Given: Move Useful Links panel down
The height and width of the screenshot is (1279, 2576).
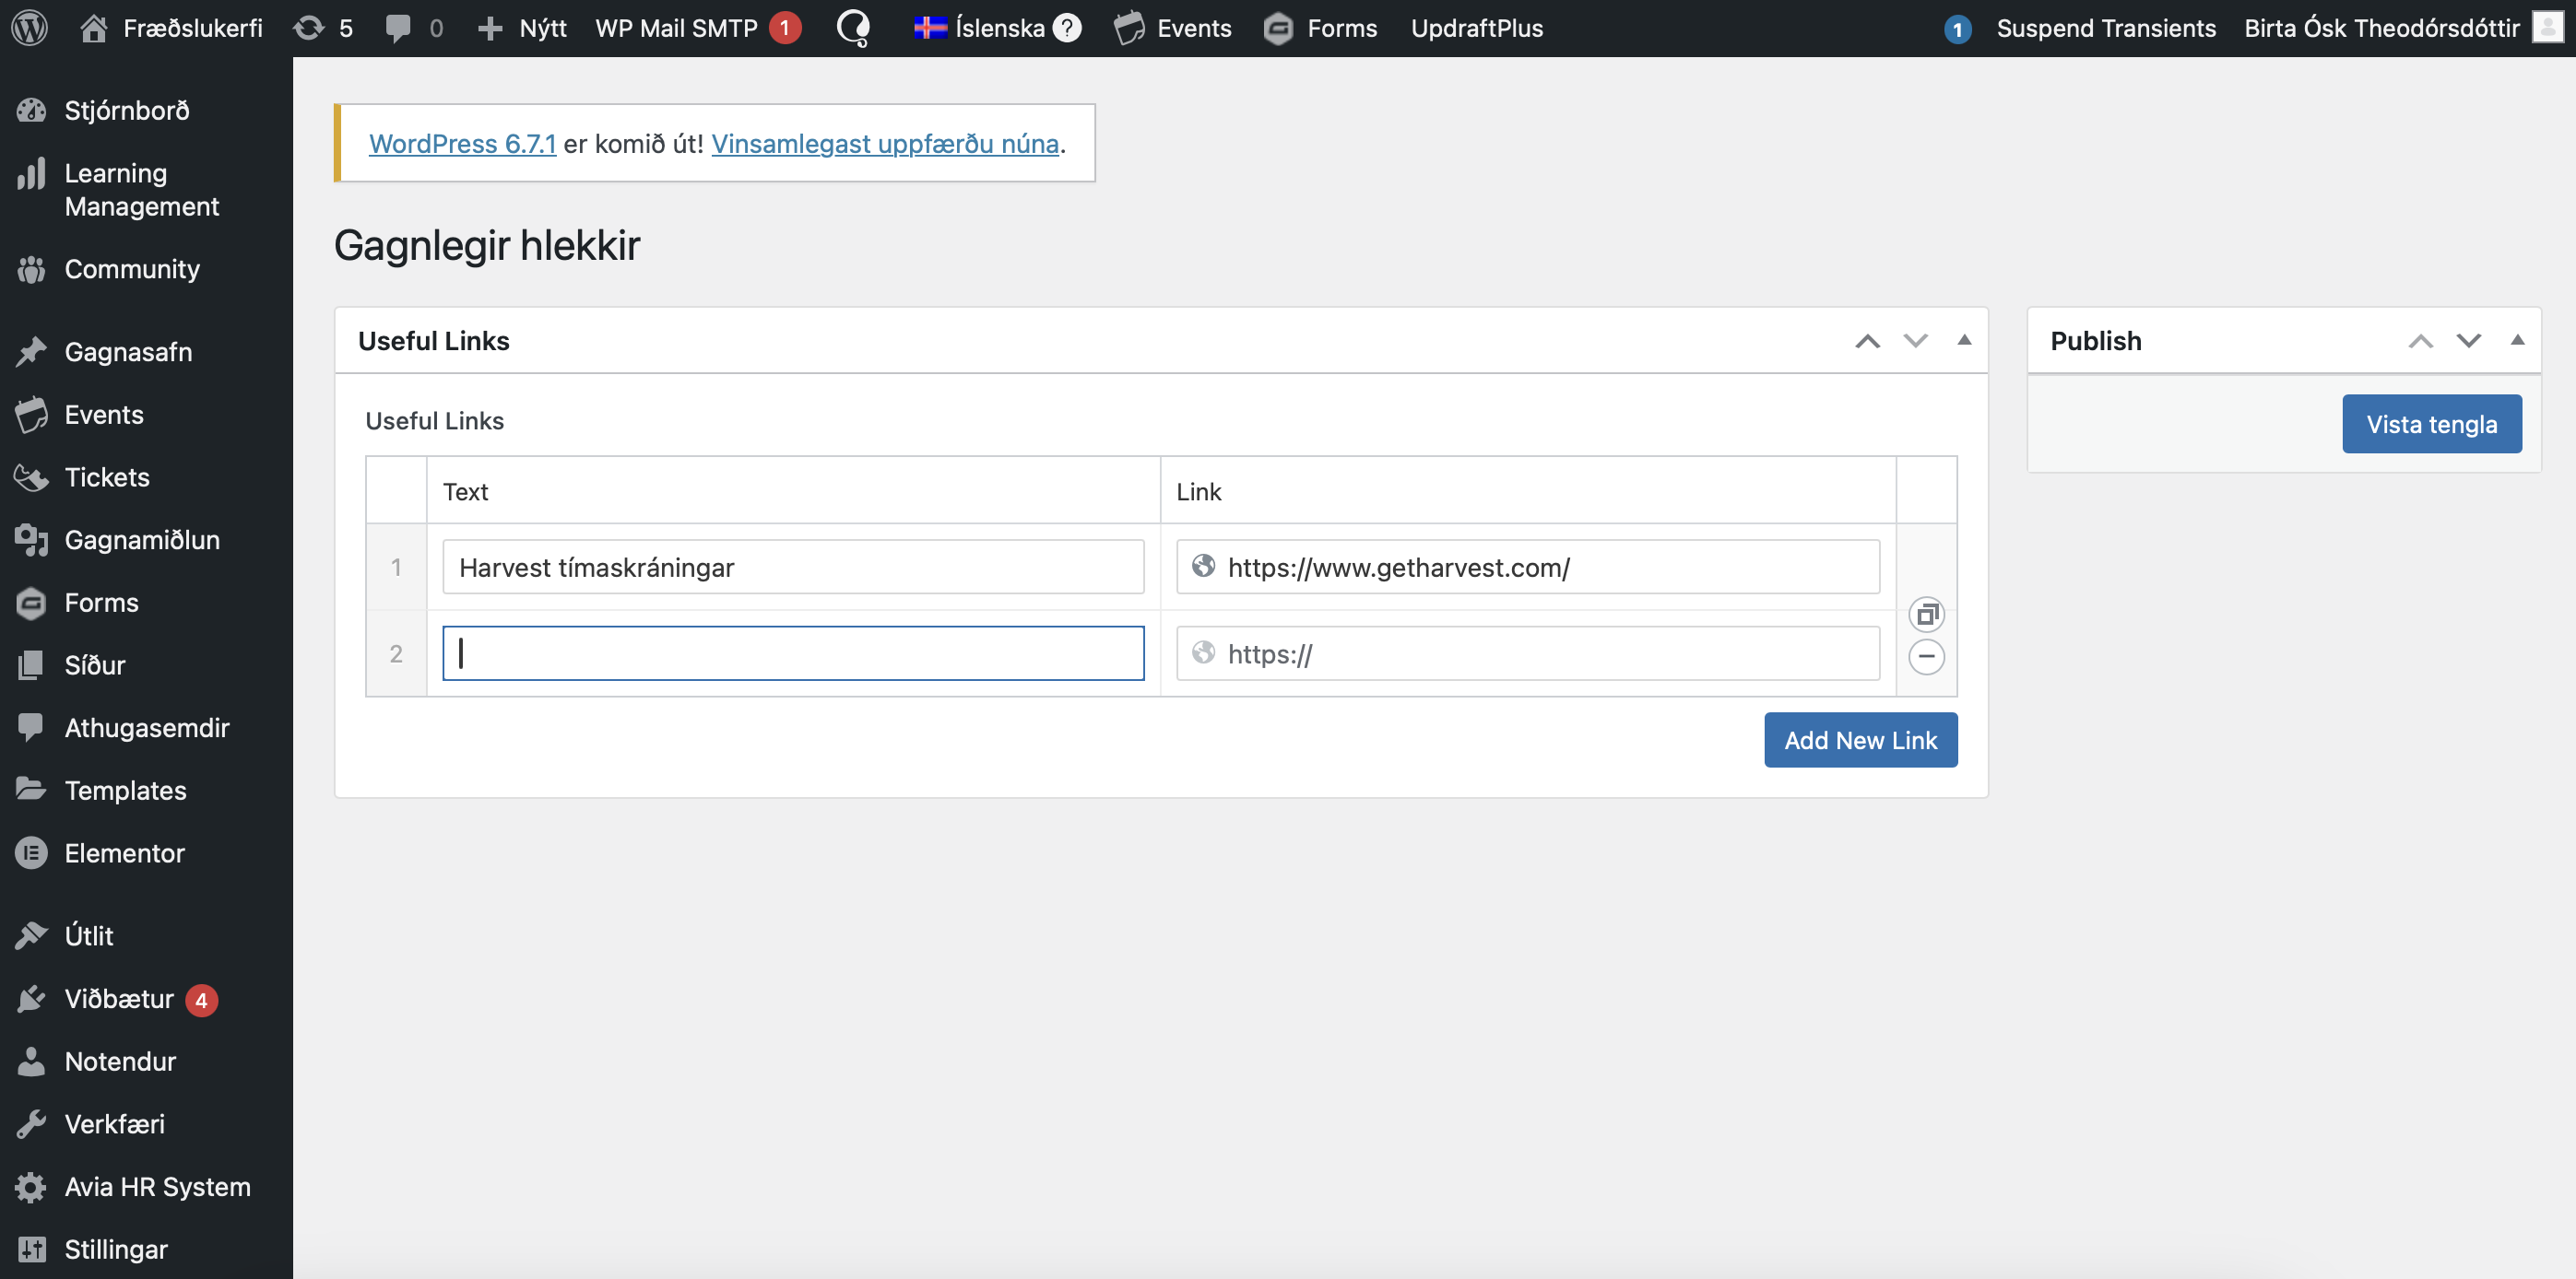Looking at the screenshot, I should pyautogui.click(x=1915, y=341).
